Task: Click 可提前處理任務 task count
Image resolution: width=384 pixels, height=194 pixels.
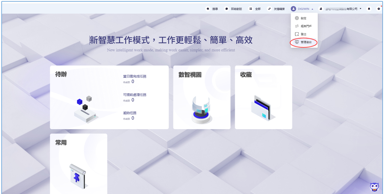Action: click(x=133, y=100)
